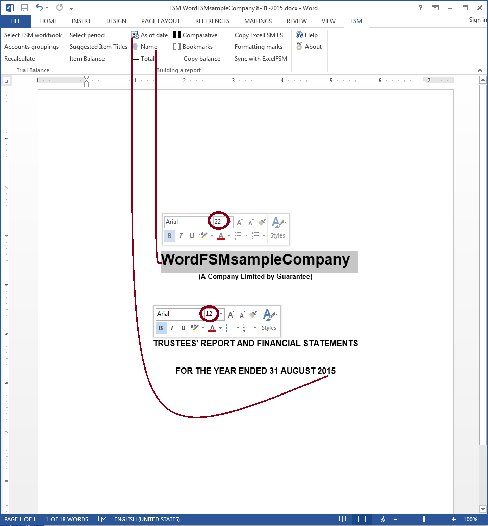This screenshot has height=526, width=488.
Task: Click the Bookmarks brackets icon
Action: point(177,46)
